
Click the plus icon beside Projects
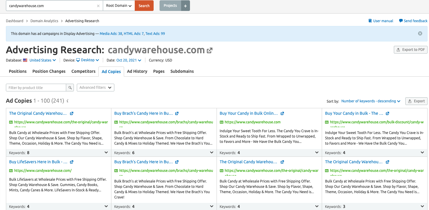click(x=185, y=6)
